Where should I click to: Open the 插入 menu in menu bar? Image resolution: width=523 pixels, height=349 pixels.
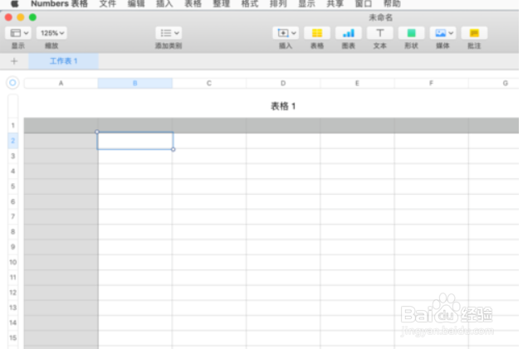coord(164,3)
